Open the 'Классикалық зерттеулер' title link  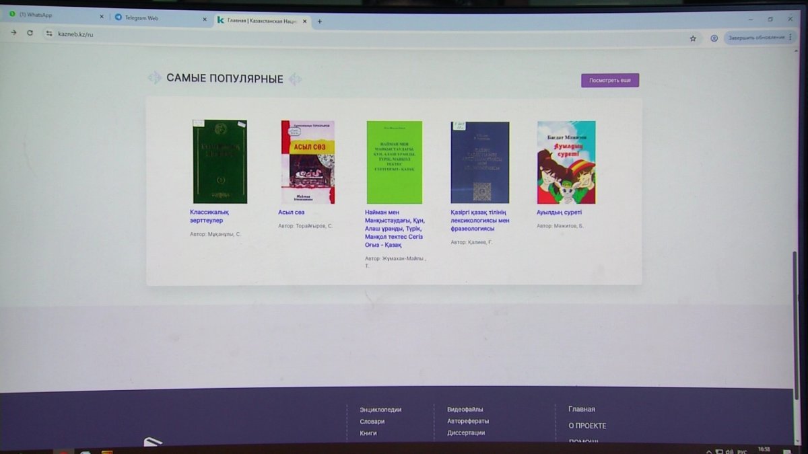click(209, 216)
